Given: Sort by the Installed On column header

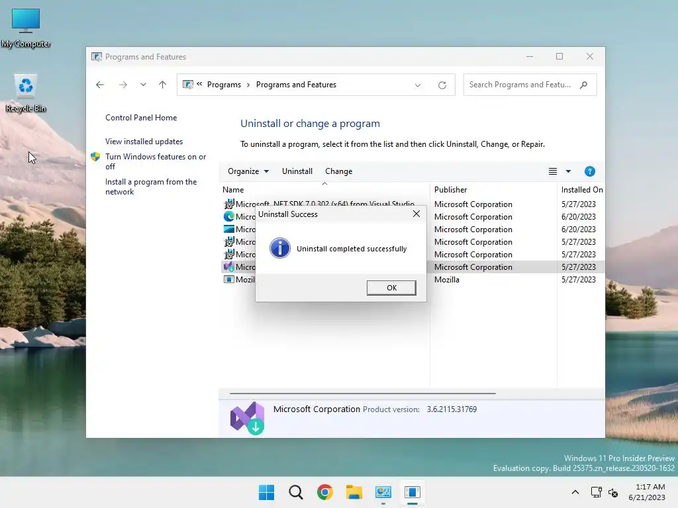Looking at the screenshot, I should tap(581, 190).
